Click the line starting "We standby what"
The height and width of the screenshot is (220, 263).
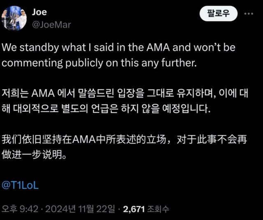pyautogui.click(x=118, y=48)
